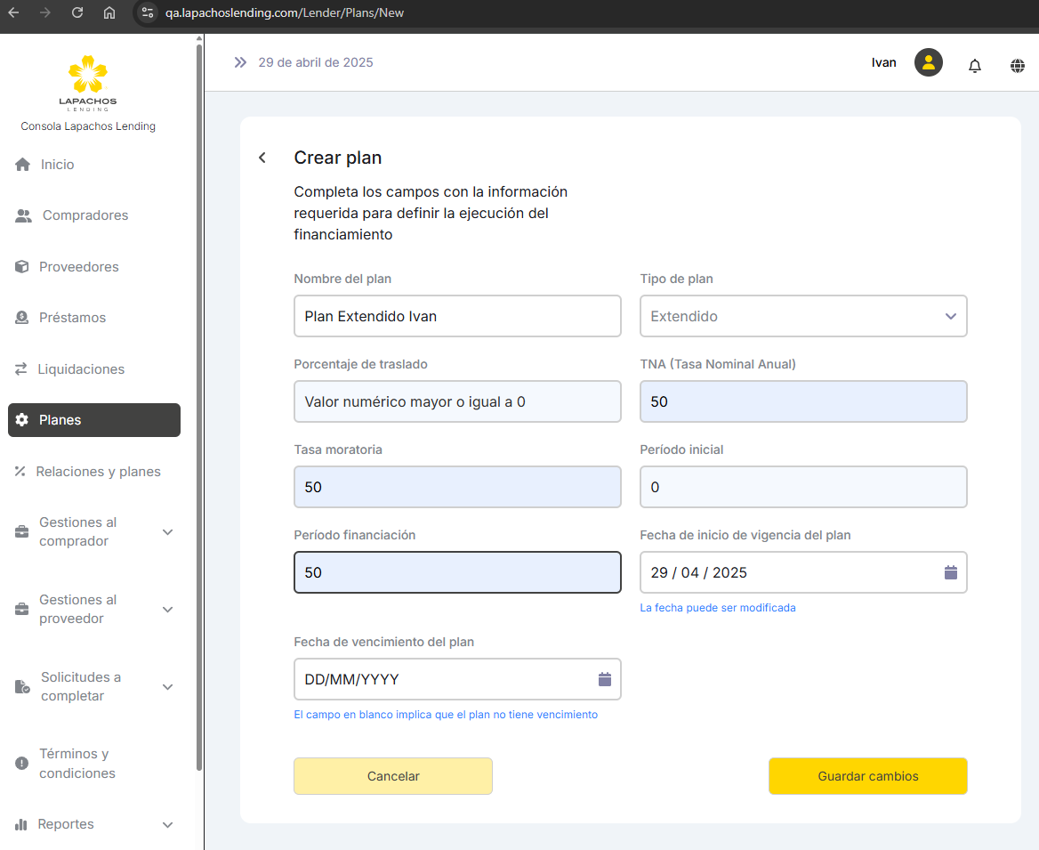Navigate to Liquidaciones section
The image size is (1039, 850).
[81, 369]
